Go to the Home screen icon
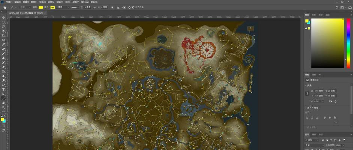 pos(5,7)
